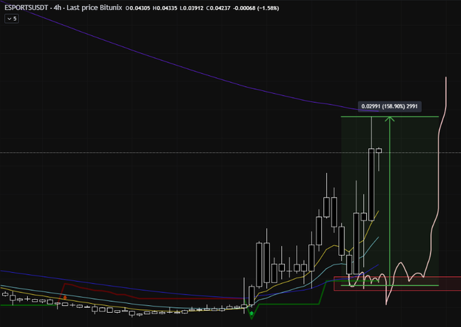Click the low value L0.03912

[x=191, y=8]
